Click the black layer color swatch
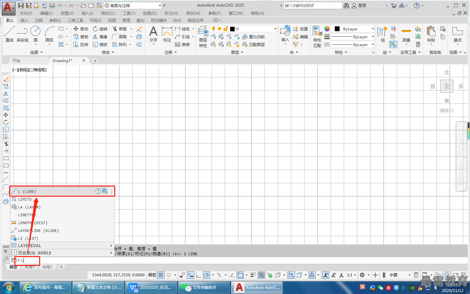Viewport: 470px width, 294px height. click(x=232, y=29)
